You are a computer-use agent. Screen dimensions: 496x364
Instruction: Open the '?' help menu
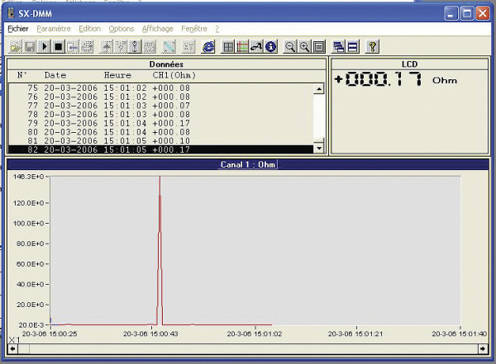click(217, 29)
